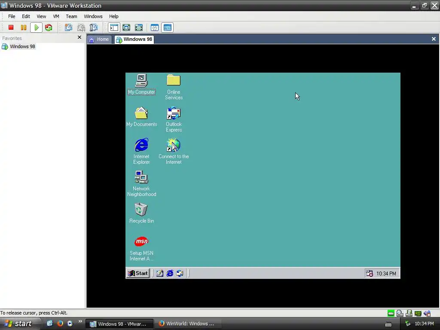Select the Network Neighborhood icon
Viewport: 440px width, 330px height.
coord(141,183)
